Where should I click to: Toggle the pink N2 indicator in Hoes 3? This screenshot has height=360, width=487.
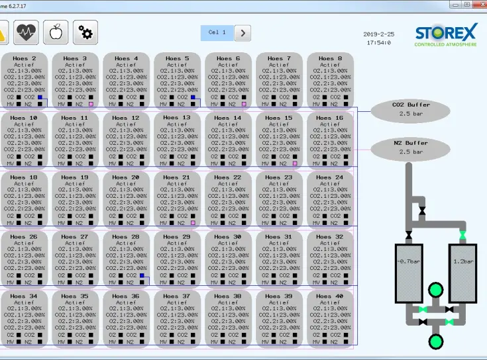91,105
